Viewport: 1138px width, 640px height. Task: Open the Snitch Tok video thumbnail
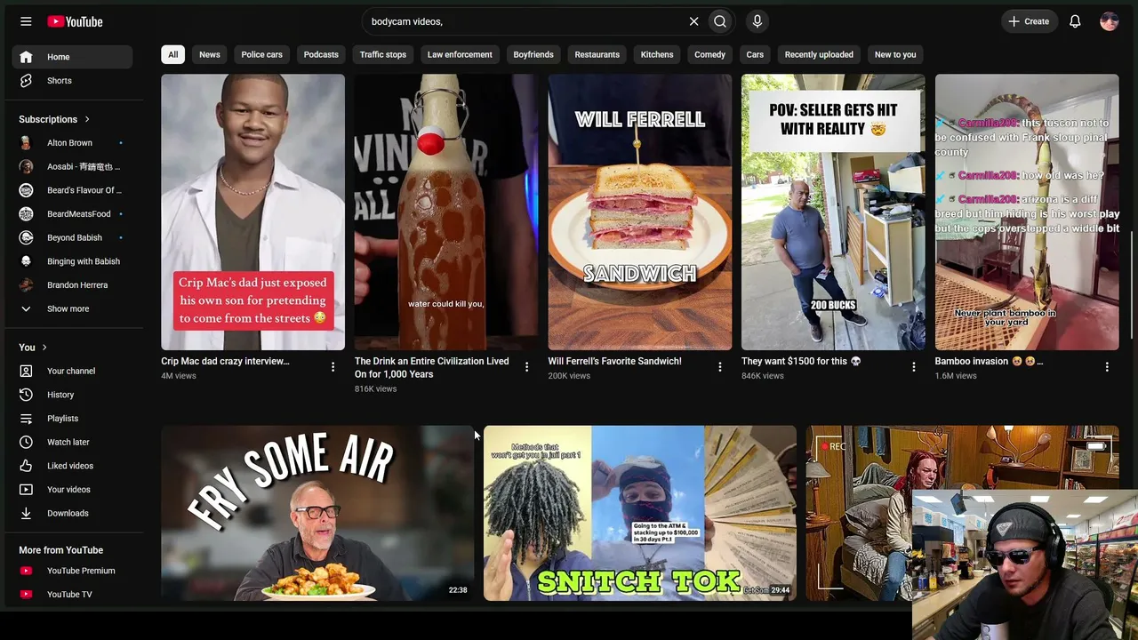[x=640, y=513]
